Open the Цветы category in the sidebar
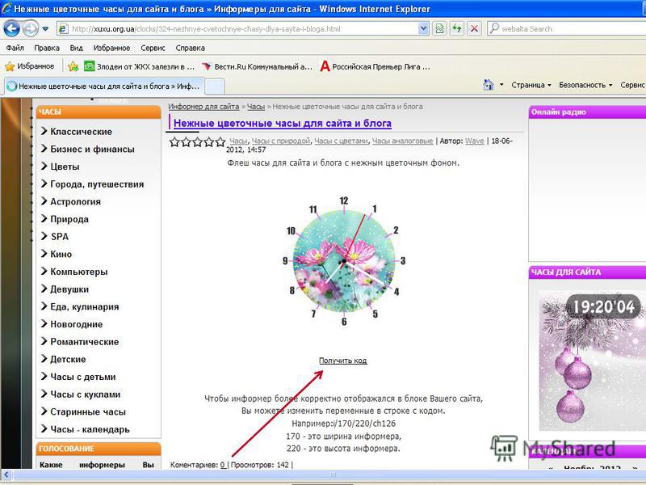This screenshot has width=646, height=485. (x=65, y=167)
